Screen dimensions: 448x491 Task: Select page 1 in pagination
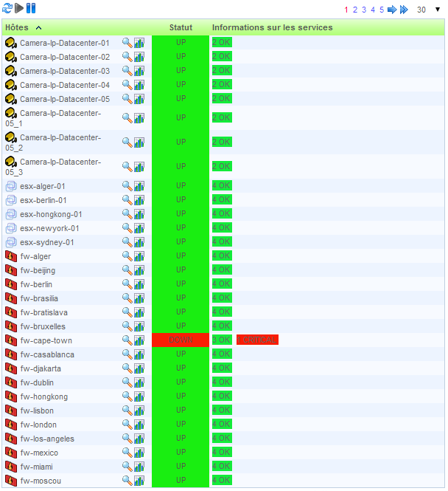(346, 10)
